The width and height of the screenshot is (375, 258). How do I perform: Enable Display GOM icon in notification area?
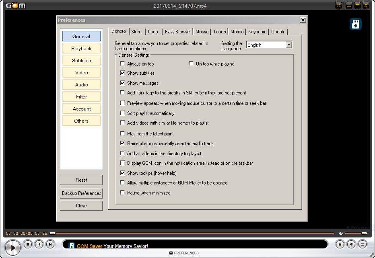(122, 163)
